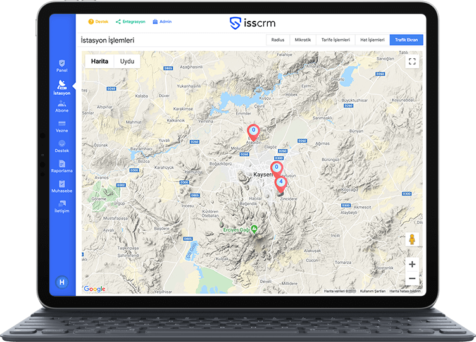Open the Panel shield icon in sidebar

(x=62, y=63)
